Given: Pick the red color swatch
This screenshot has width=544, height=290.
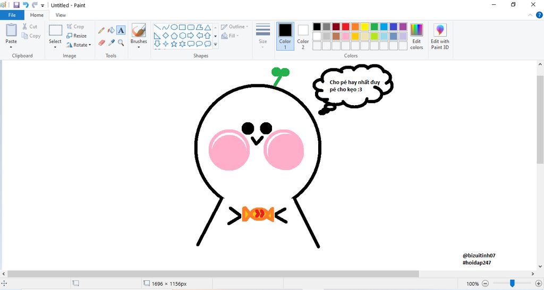Looking at the screenshot, I should click(x=345, y=27).
